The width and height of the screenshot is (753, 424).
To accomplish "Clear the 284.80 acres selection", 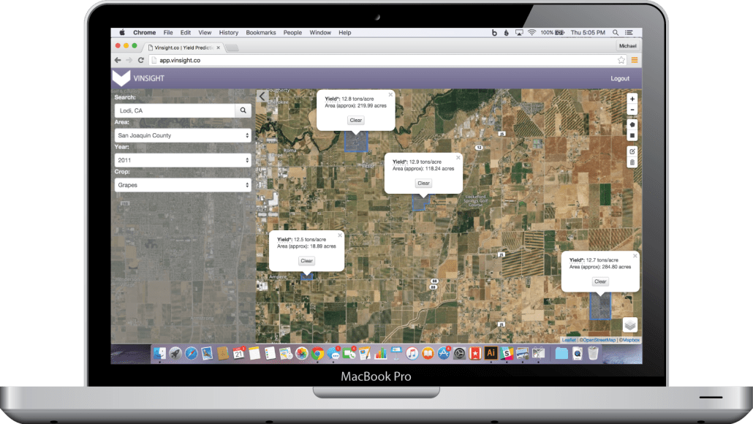I will tap(600, 281).
